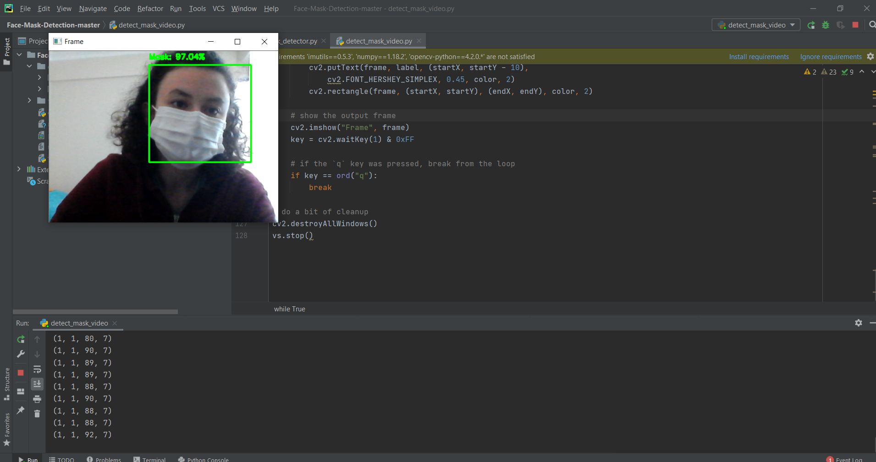Switch to the detect_mask_video.py editor tab

coord(379,41)
